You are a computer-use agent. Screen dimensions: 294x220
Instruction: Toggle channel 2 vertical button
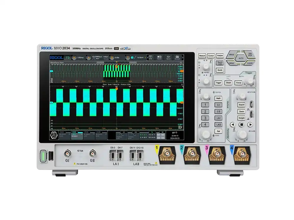[205, 111]
